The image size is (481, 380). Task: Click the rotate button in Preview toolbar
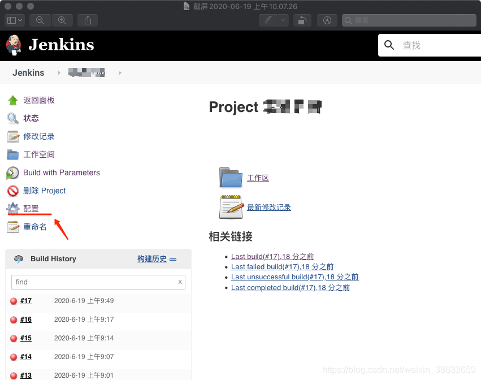pos(302,20)
